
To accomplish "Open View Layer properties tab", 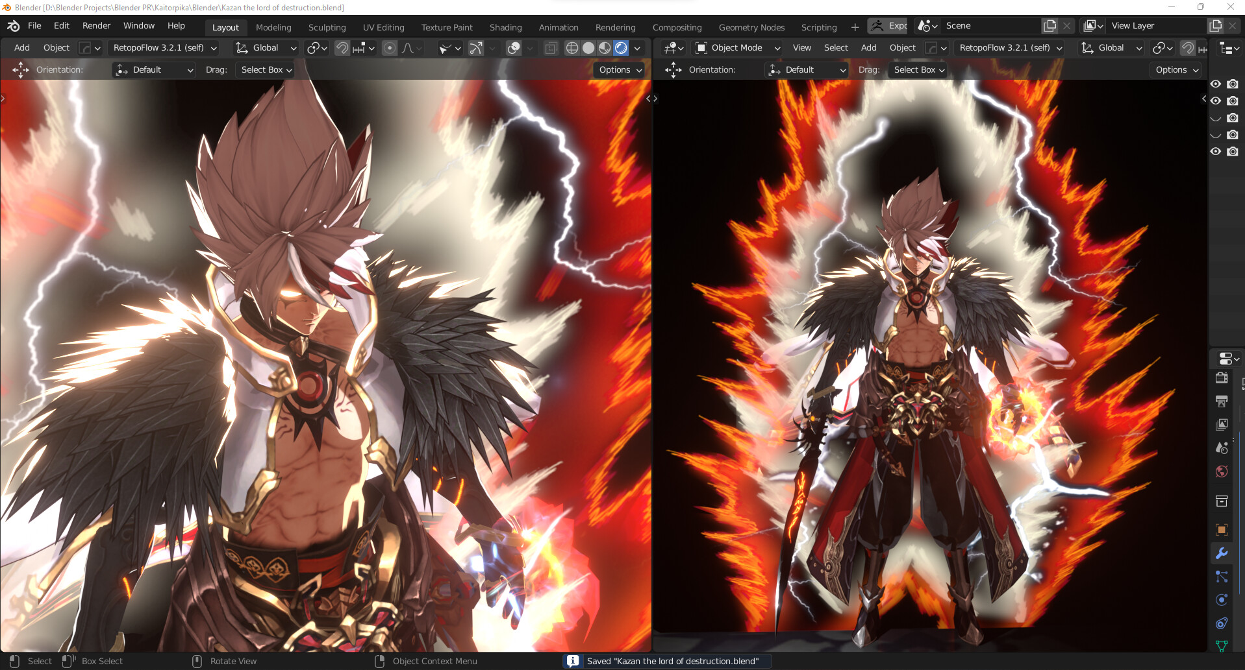I will click(1222, 425).
